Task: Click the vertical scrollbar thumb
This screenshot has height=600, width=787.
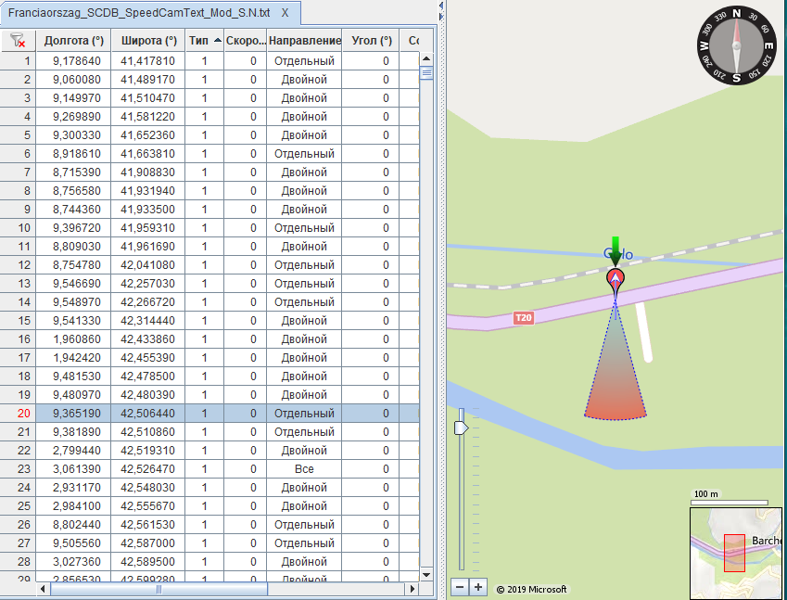Action: tap(426, 73)
